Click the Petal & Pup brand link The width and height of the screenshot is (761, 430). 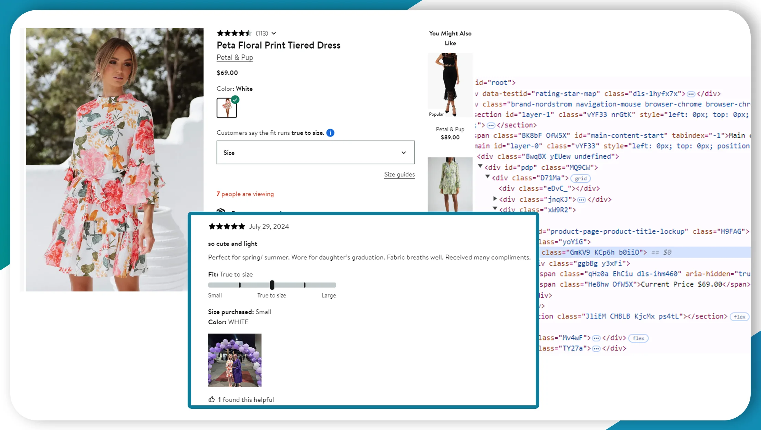(235, 57)
